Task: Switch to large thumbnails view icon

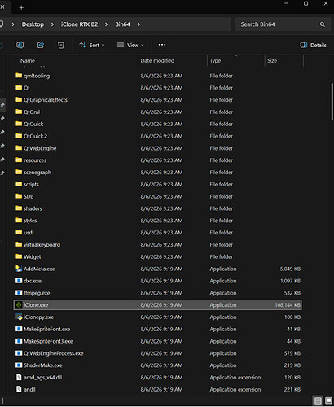Action: click(x=328, y=400)
